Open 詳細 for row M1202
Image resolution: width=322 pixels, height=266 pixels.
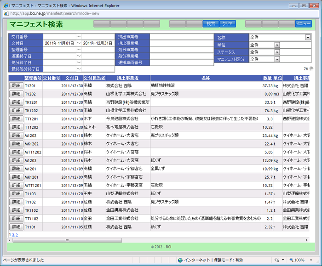pos(16,136)
